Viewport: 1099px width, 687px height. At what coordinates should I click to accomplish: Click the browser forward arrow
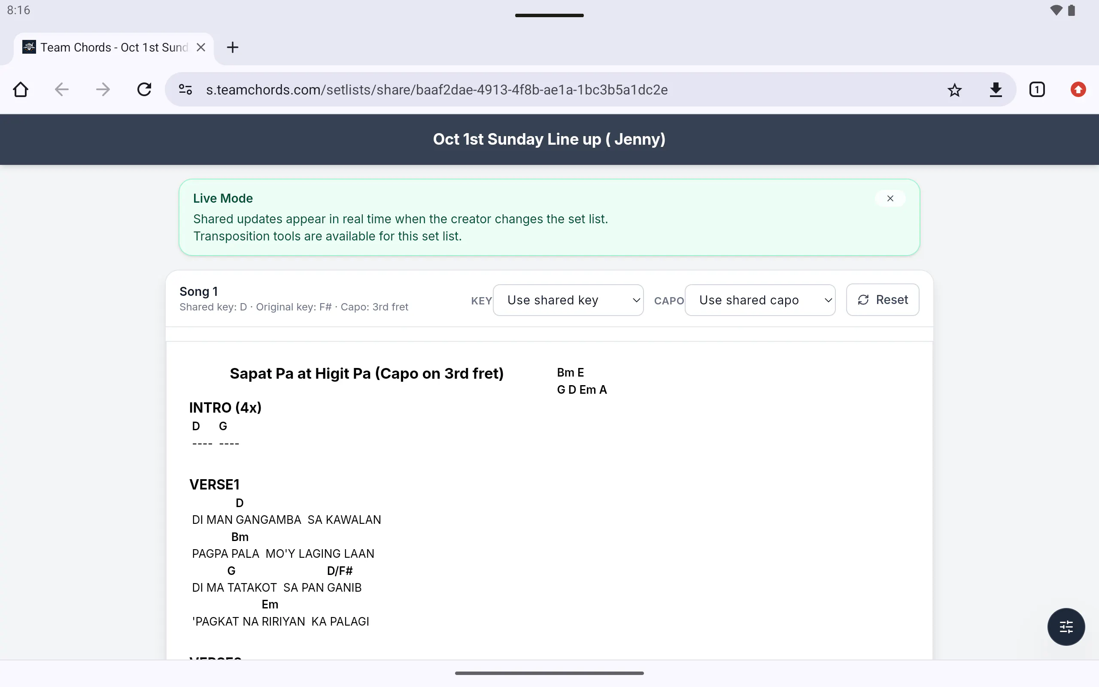click(103, 89)
